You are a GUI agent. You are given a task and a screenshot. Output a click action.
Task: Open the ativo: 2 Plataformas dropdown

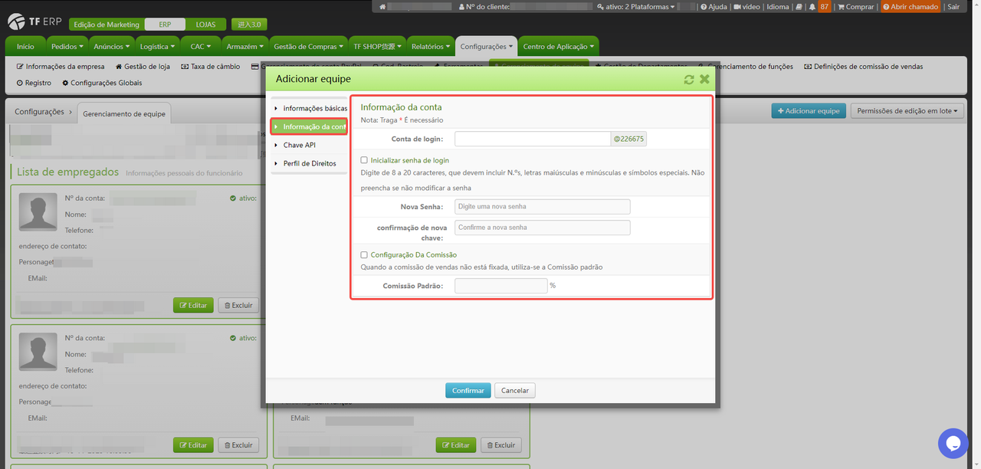[x=635, y=7]
